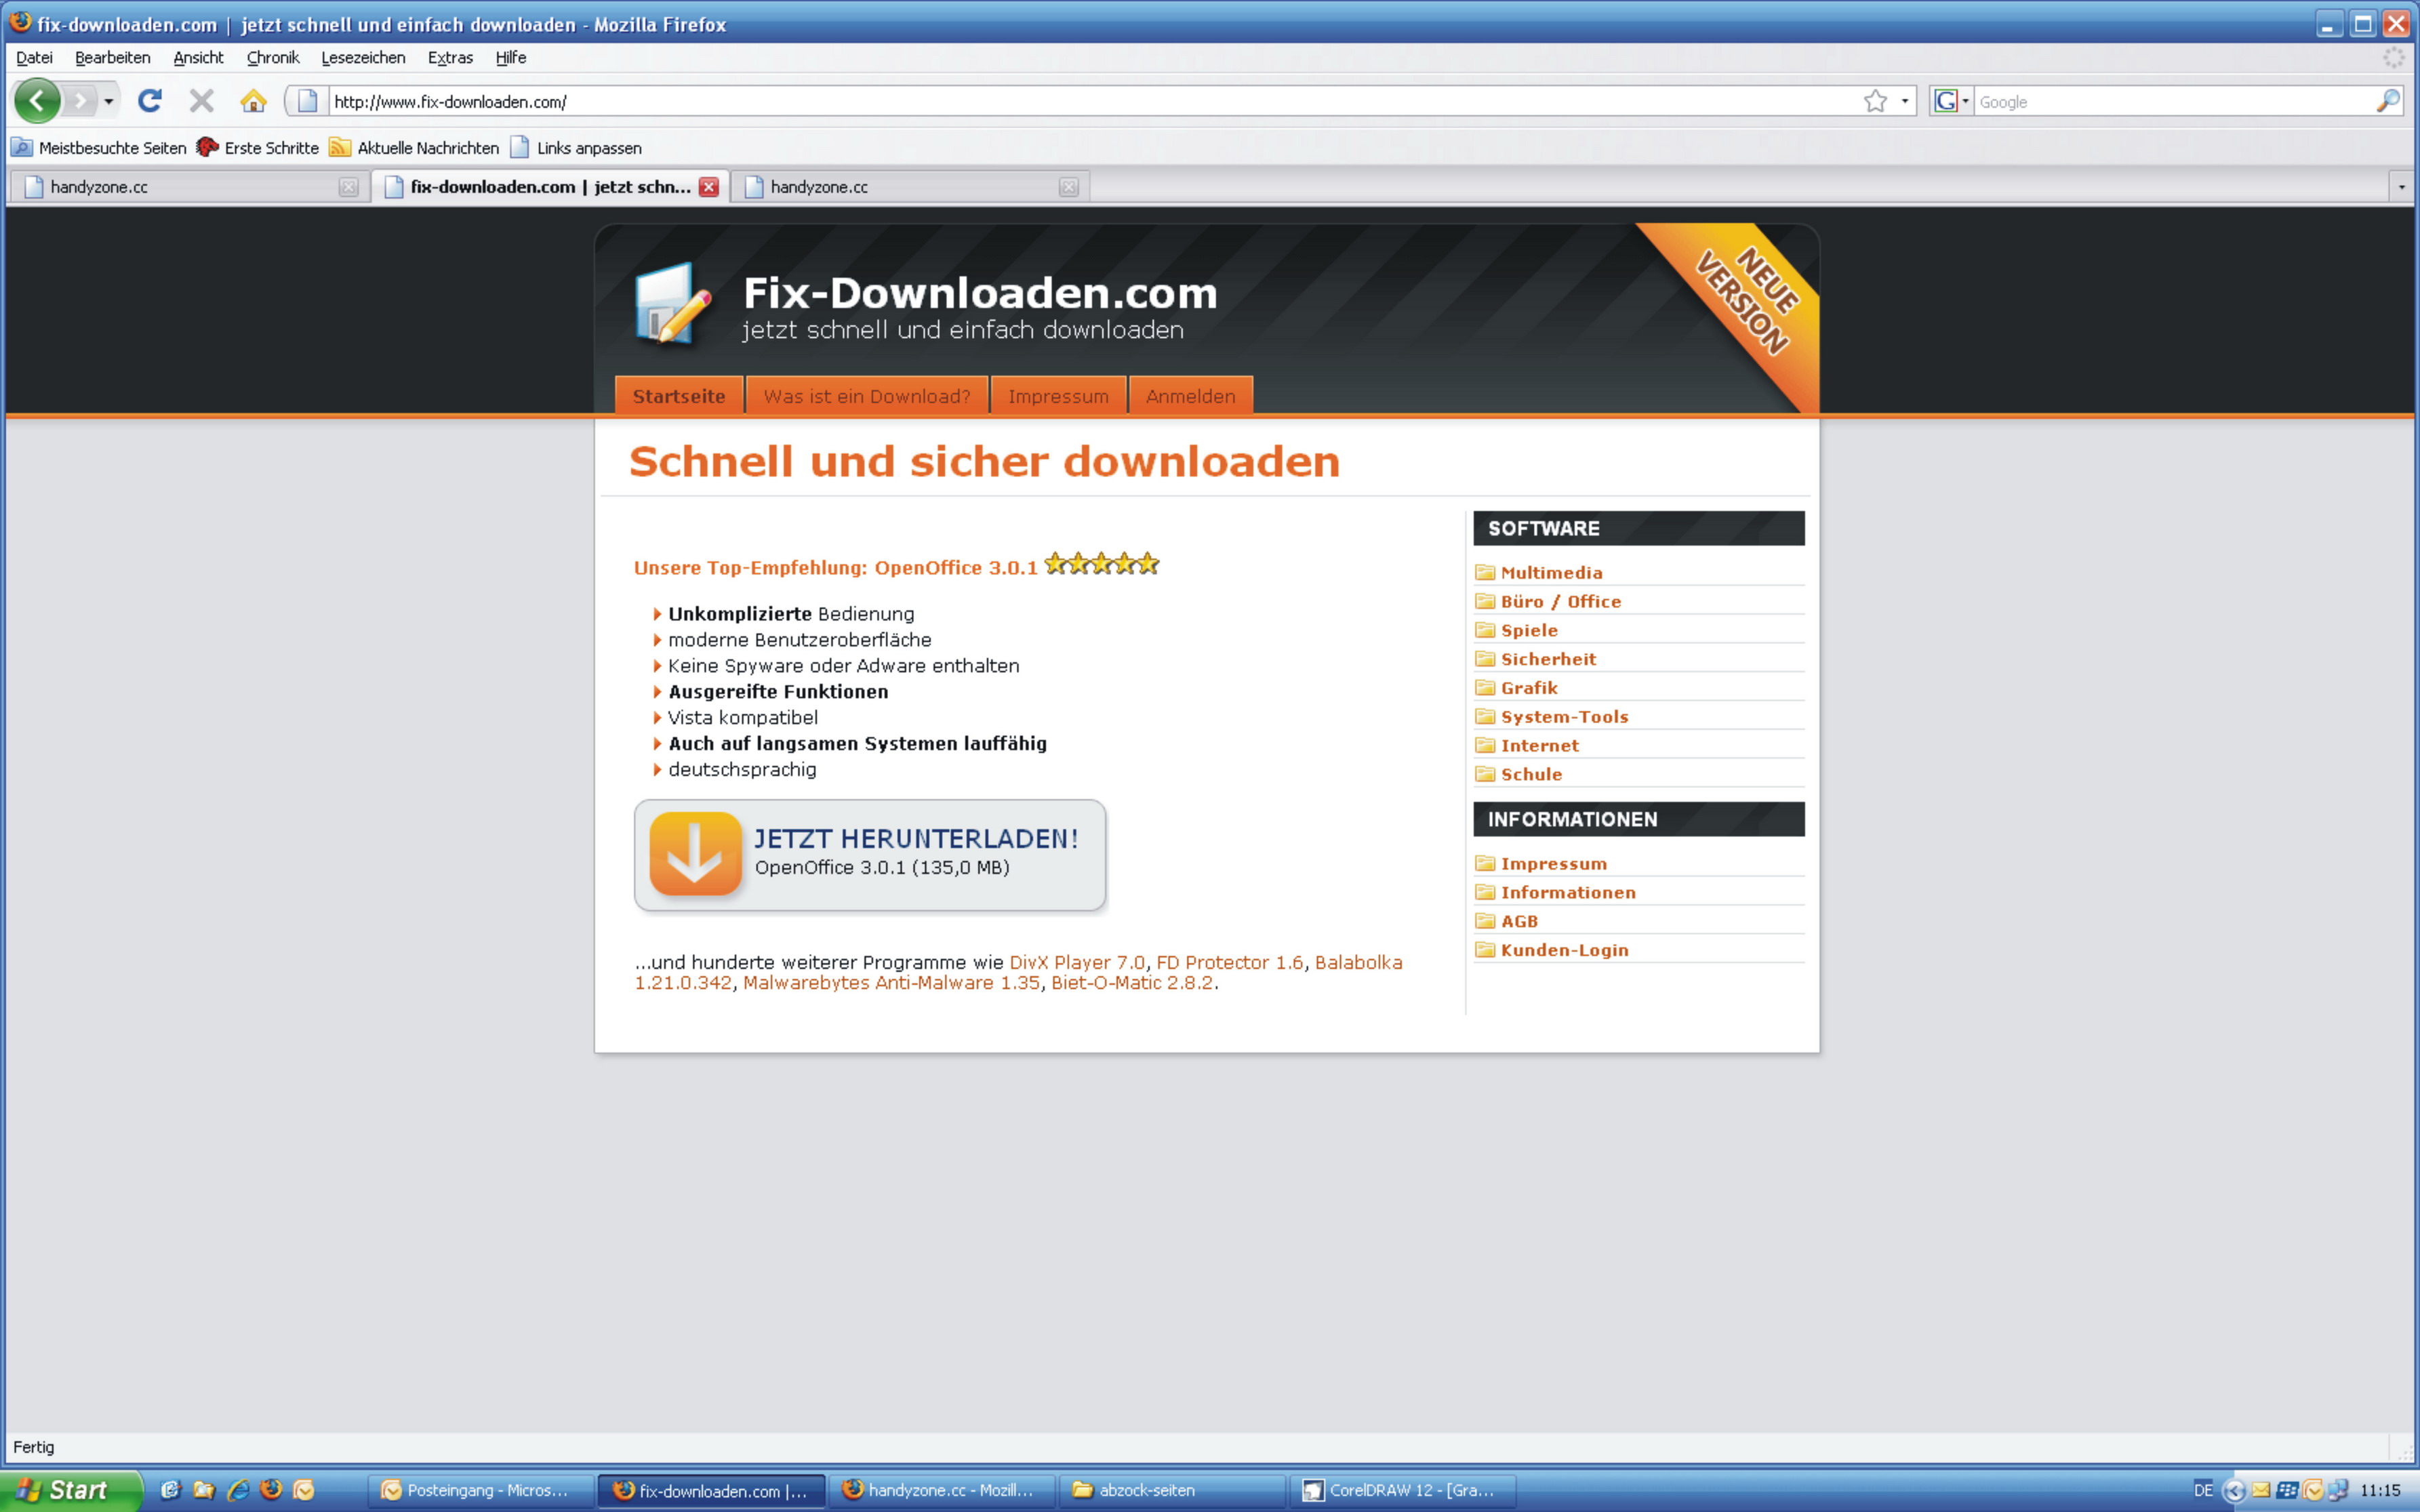Viewport: 2420px width, 1512px height.
Task: Open the Multimedia software category
Action: click(1551, 572)
